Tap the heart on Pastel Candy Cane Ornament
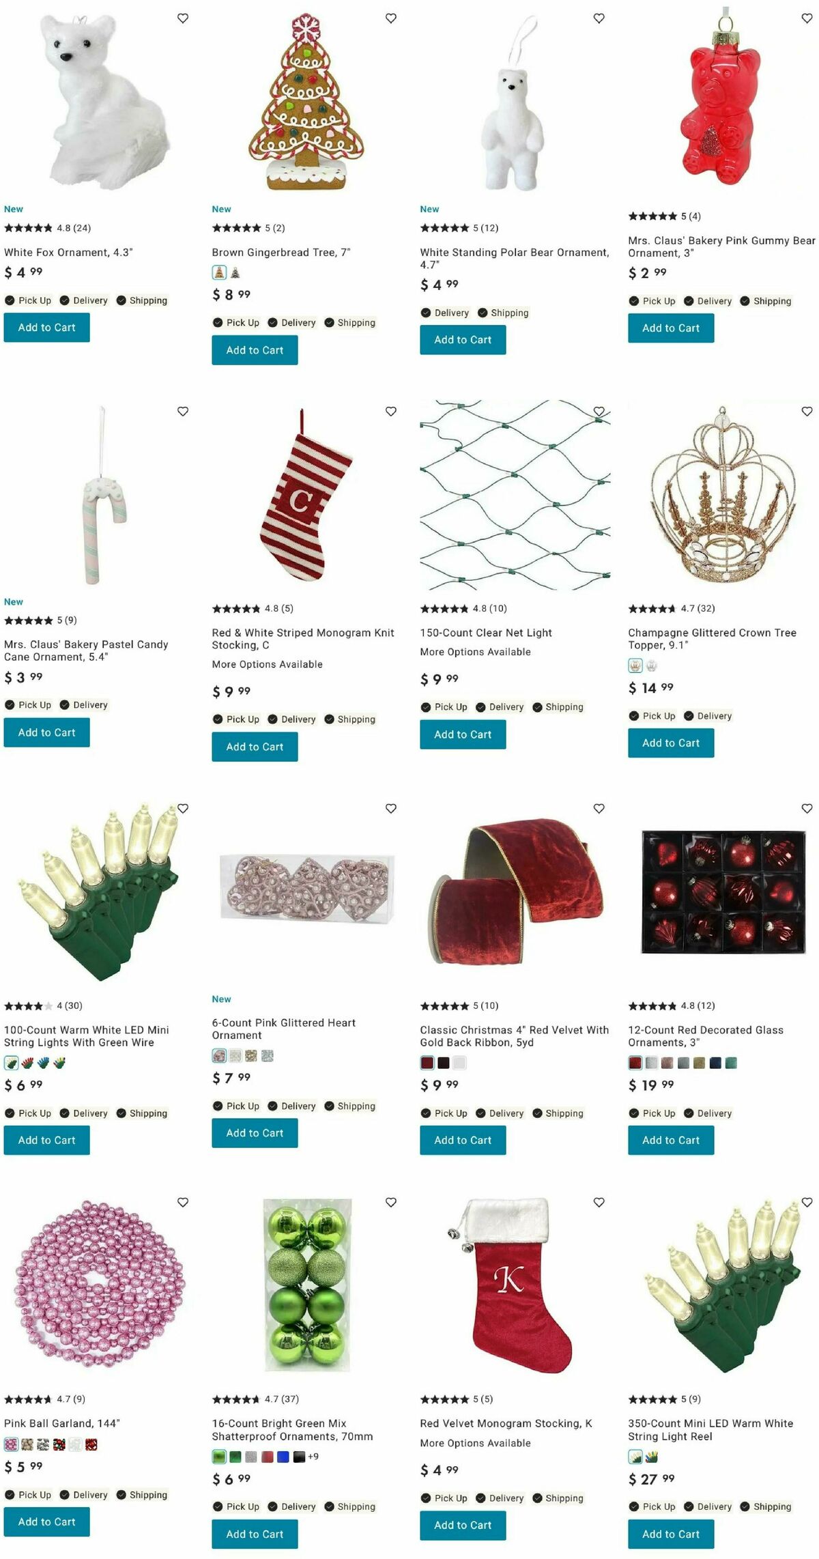Screen dimensions: 819x1559 click(x=183, y=412)
